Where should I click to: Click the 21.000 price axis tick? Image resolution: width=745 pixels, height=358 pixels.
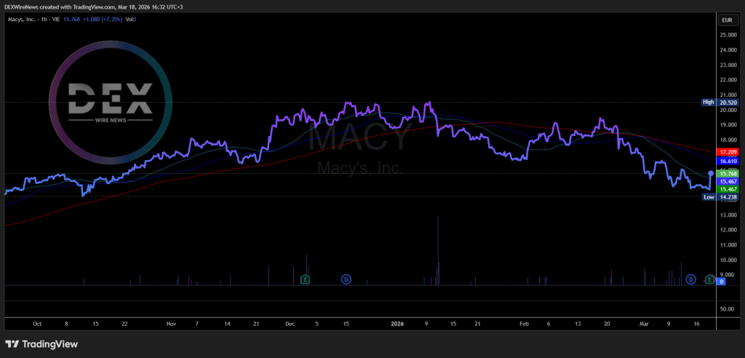728,95
